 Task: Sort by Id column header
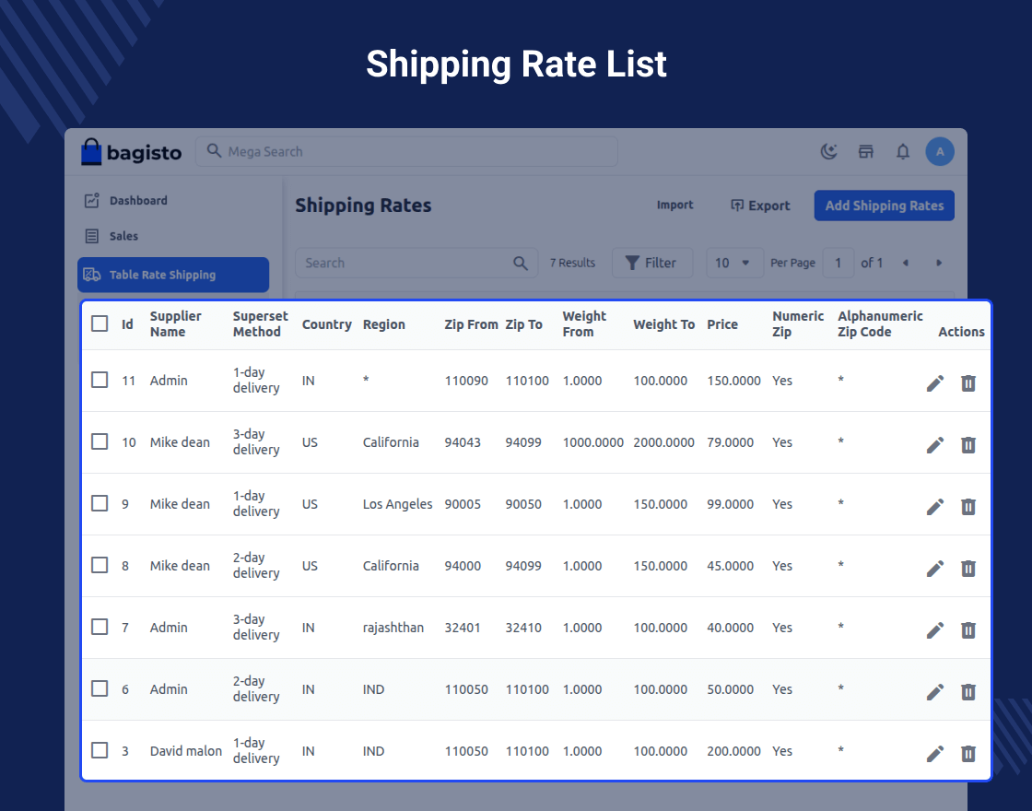point(127,324)
